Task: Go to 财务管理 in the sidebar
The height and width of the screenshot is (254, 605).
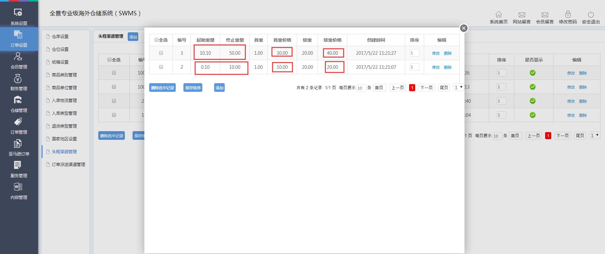Action: tap(19, 78)
